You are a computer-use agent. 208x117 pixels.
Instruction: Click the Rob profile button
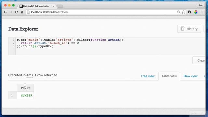(201, 6)
